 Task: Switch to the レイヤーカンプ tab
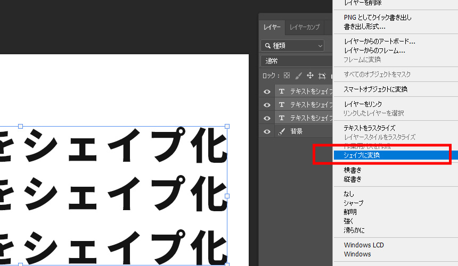[305, 27]
